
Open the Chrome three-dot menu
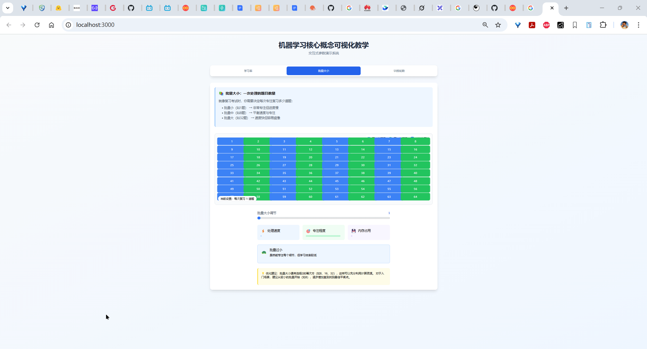(639, 25)
